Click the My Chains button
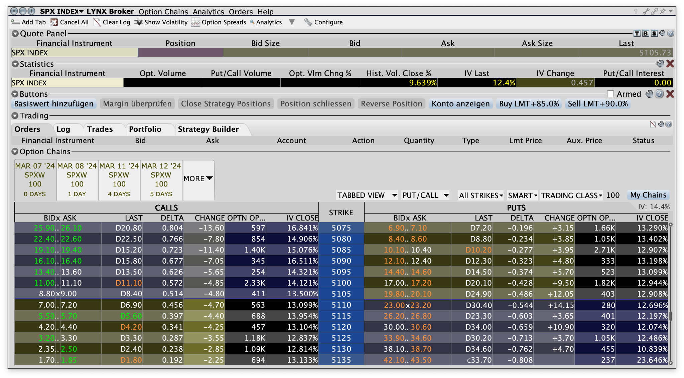684x378 pixels. coord(648,195)
